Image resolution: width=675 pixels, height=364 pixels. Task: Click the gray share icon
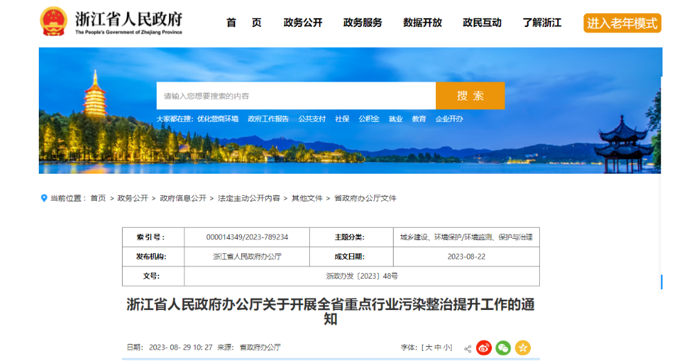tap(468, 348)
